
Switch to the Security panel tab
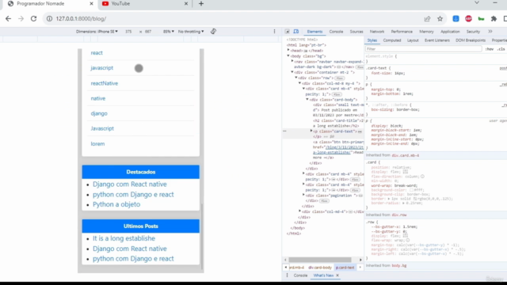pos(473,32)
